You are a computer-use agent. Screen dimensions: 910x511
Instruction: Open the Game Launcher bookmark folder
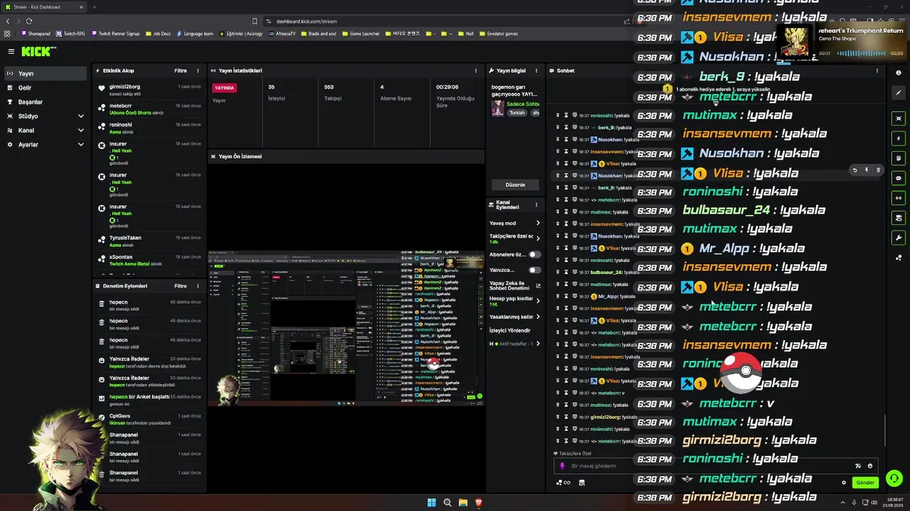(361, 33)
